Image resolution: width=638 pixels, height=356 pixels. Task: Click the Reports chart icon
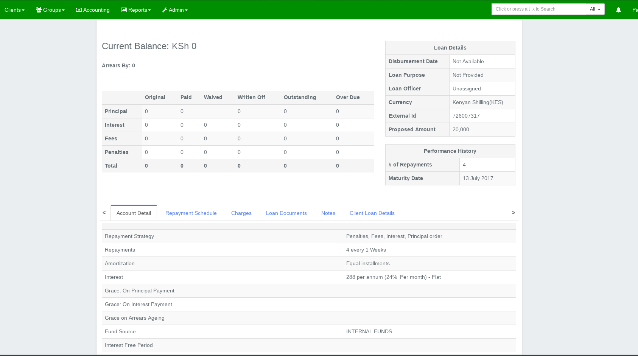point(124,10)
